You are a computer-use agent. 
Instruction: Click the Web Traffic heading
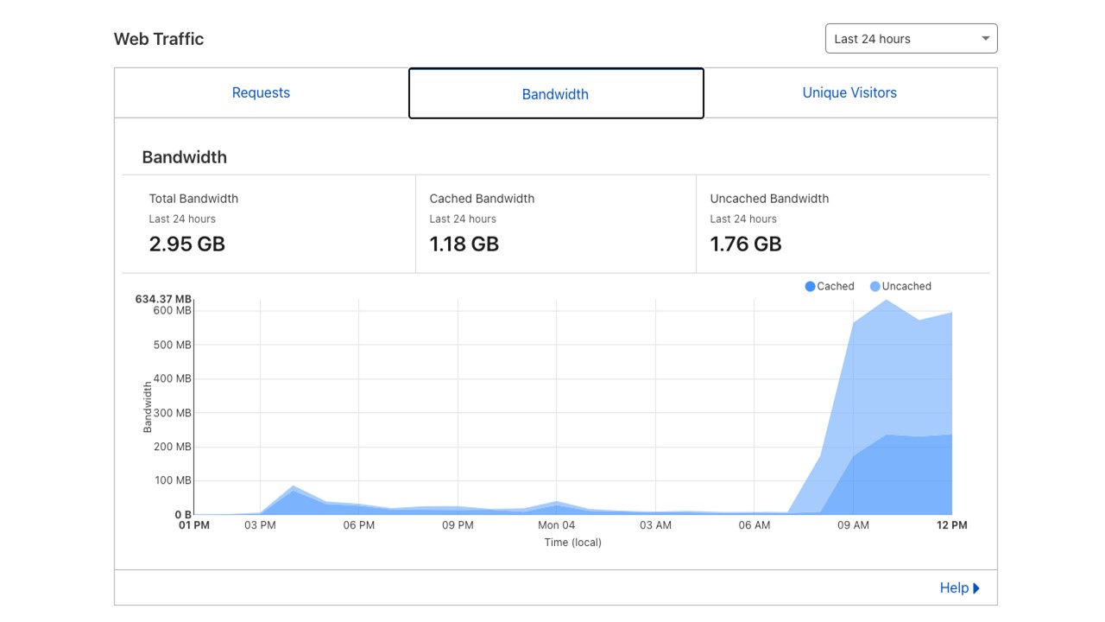159,39
